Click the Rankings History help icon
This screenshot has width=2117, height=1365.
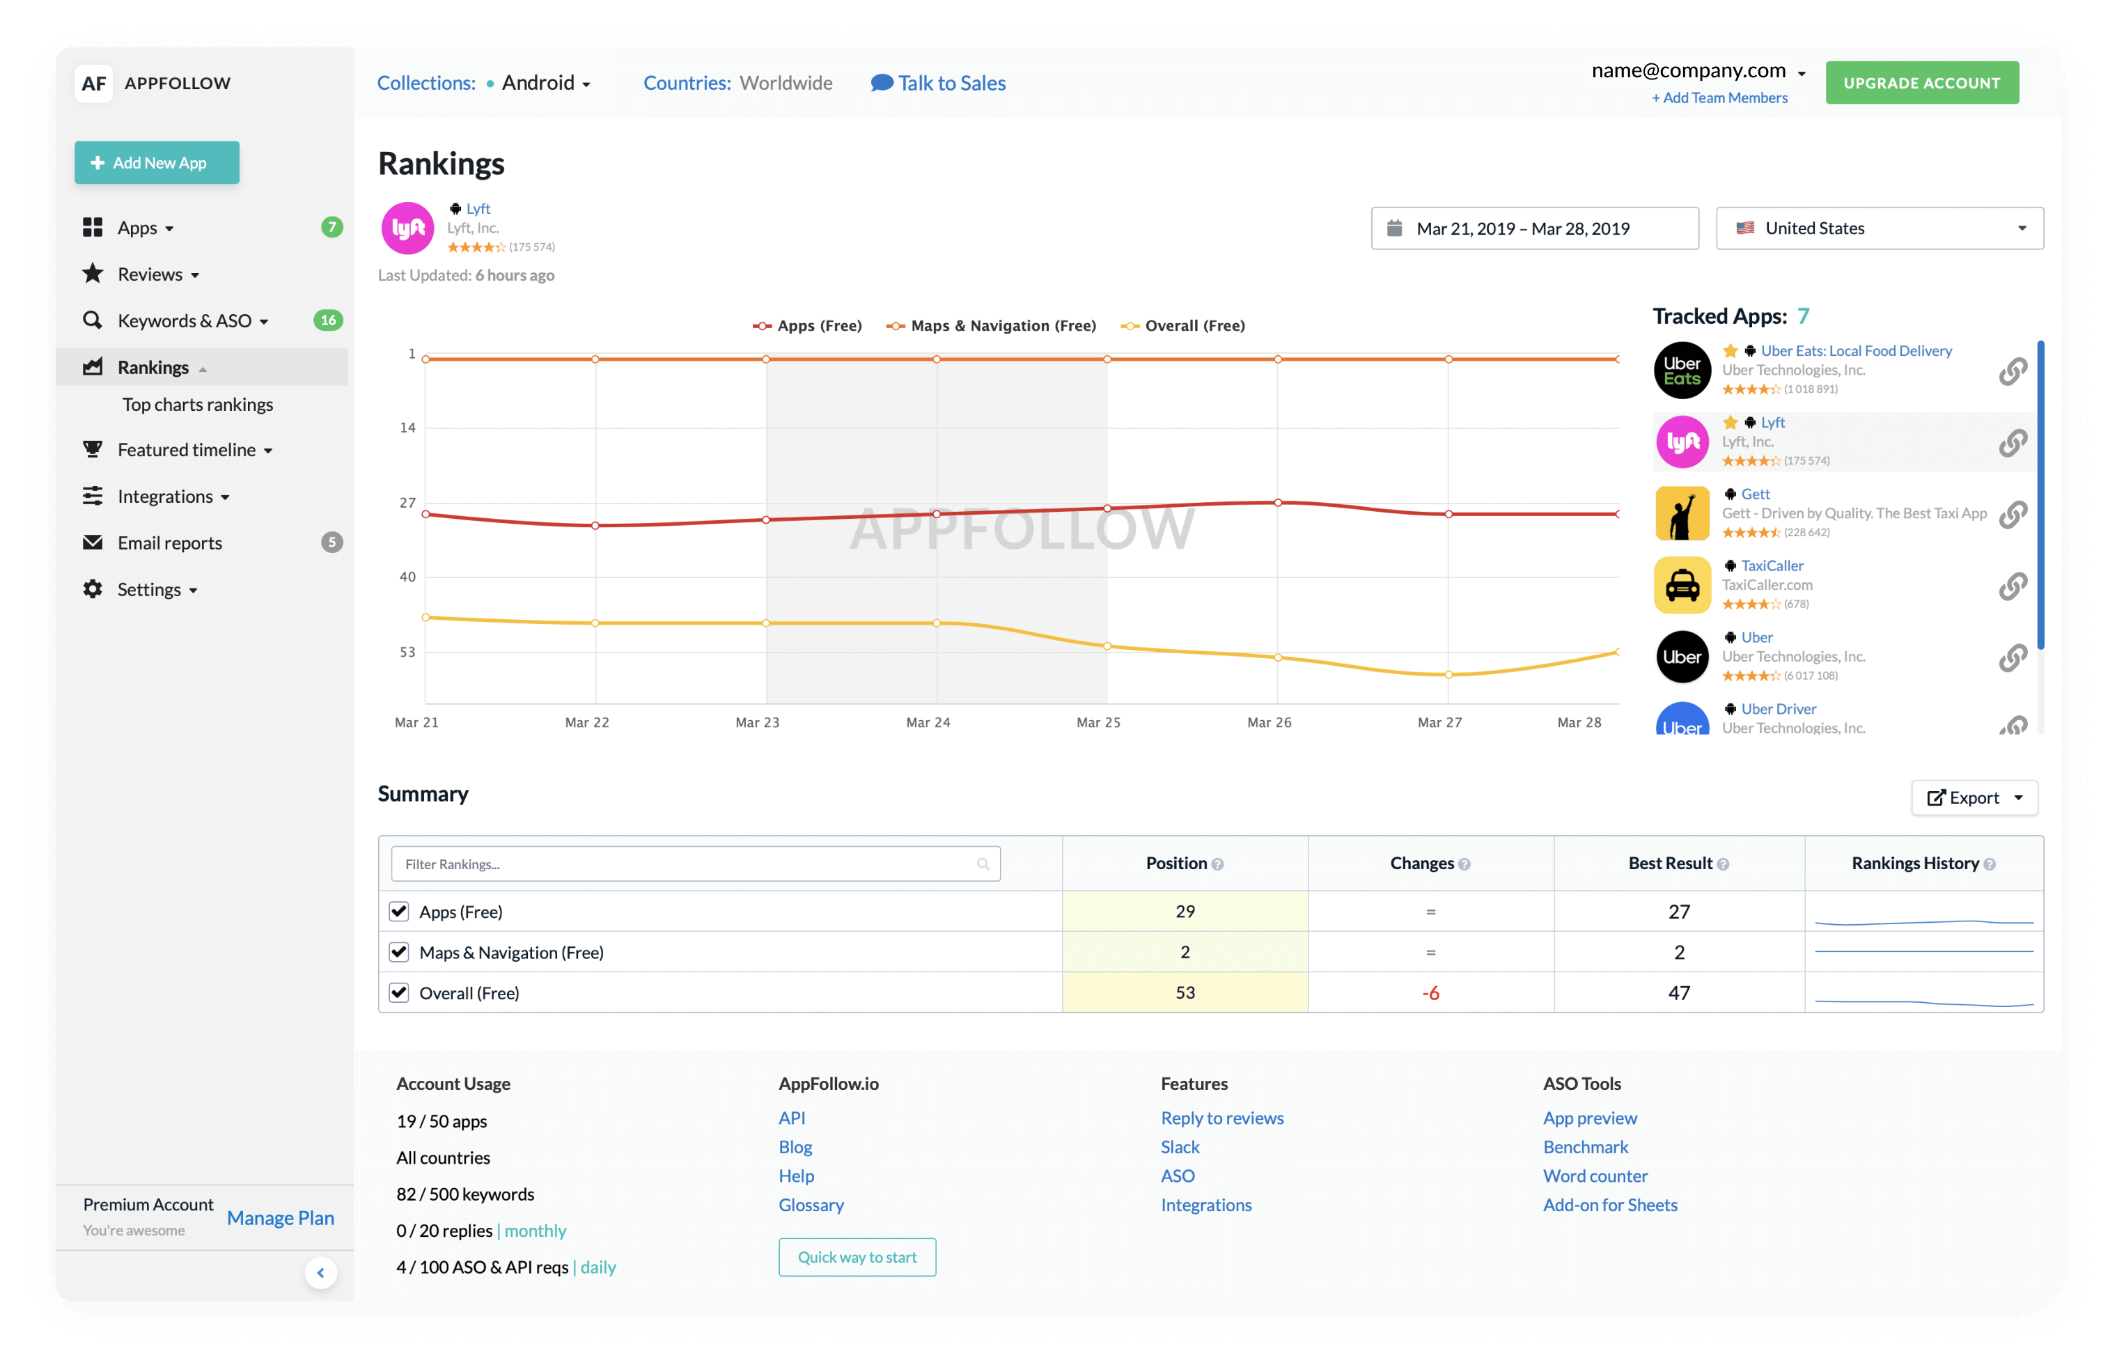[x=1990, y=865]
